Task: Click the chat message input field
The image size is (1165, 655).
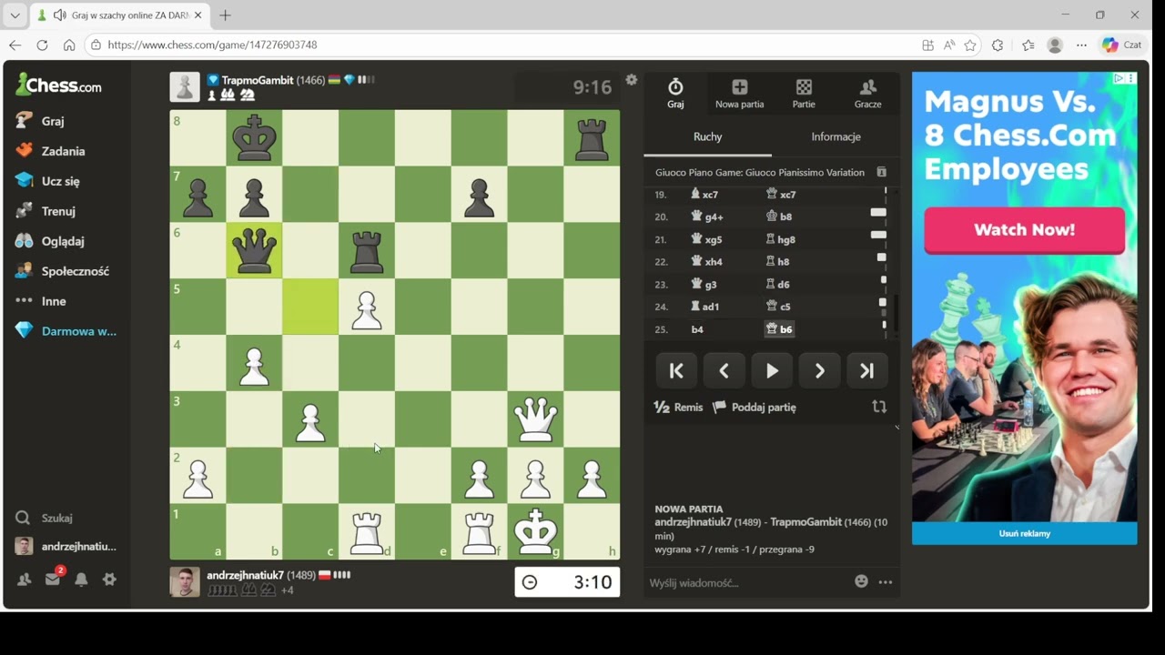Action: click(x=746, y=582)
